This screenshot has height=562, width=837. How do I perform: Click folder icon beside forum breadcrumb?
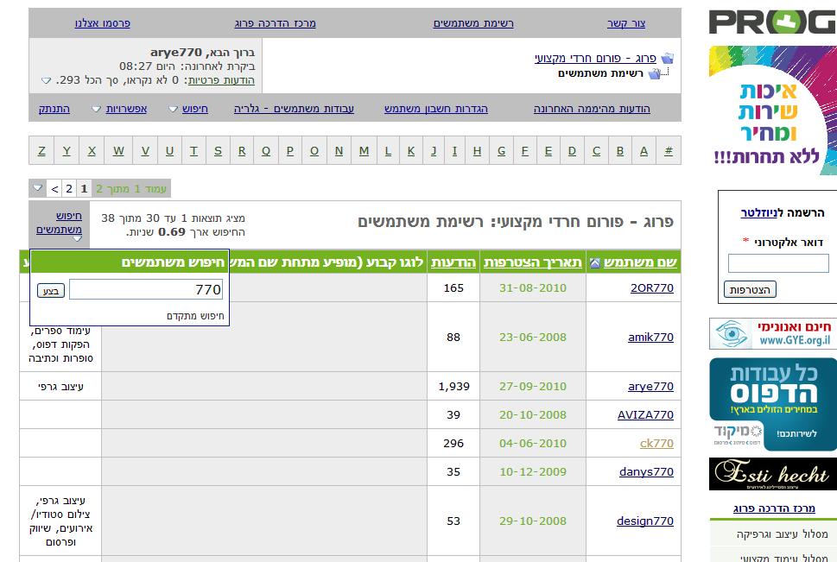click(x=667, y=58)
